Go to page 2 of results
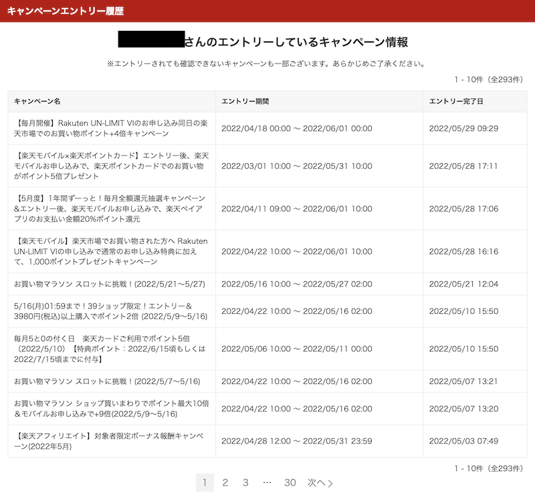 click(x=225, y=482)
